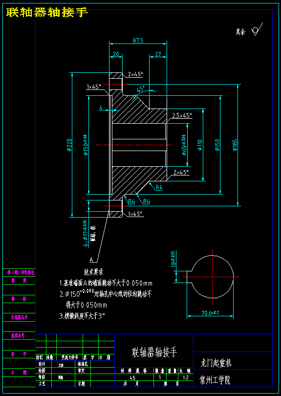Click the scale value 1:2
Screen dimensions: 281x396
click(x=186, y=377)
